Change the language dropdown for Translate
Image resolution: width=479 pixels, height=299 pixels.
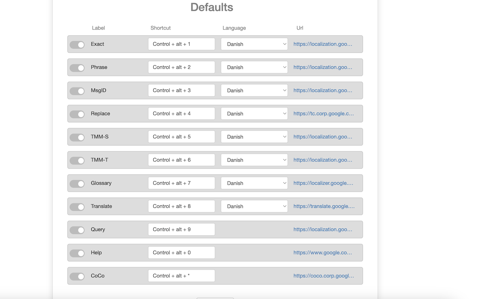(x=254, y=206)
